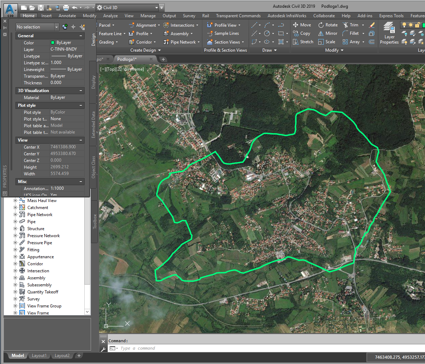Open the Analyze menu tab
Screen dimensions: 425x364
tap(110, 15)
